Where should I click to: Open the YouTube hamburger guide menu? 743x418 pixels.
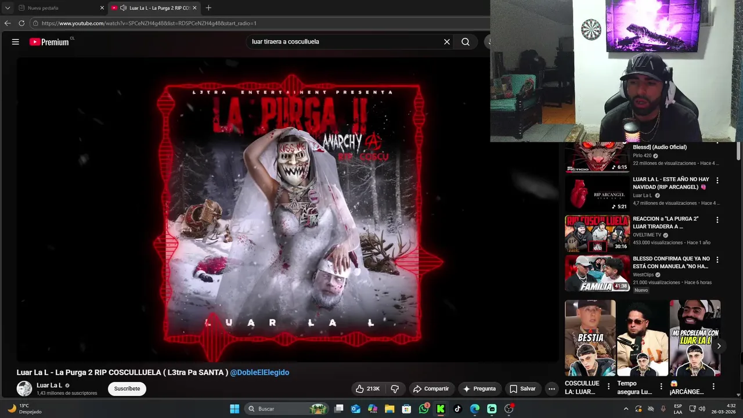pyautogui.click(x=16, y=42)
